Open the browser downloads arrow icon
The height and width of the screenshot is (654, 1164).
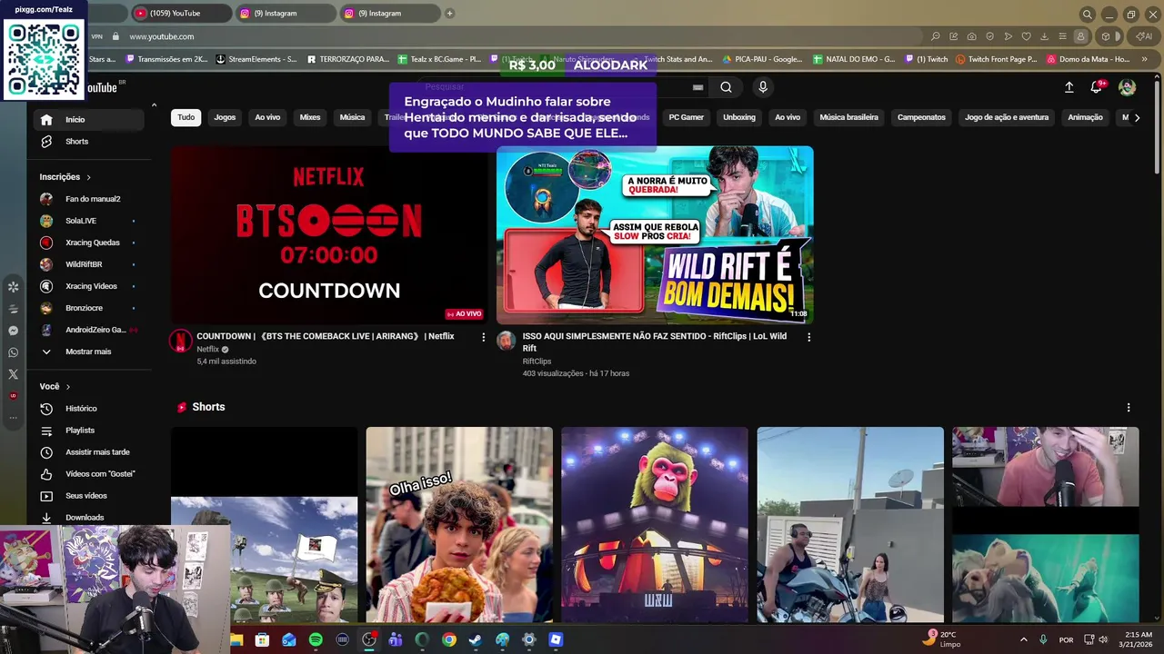coord(1044,36)
